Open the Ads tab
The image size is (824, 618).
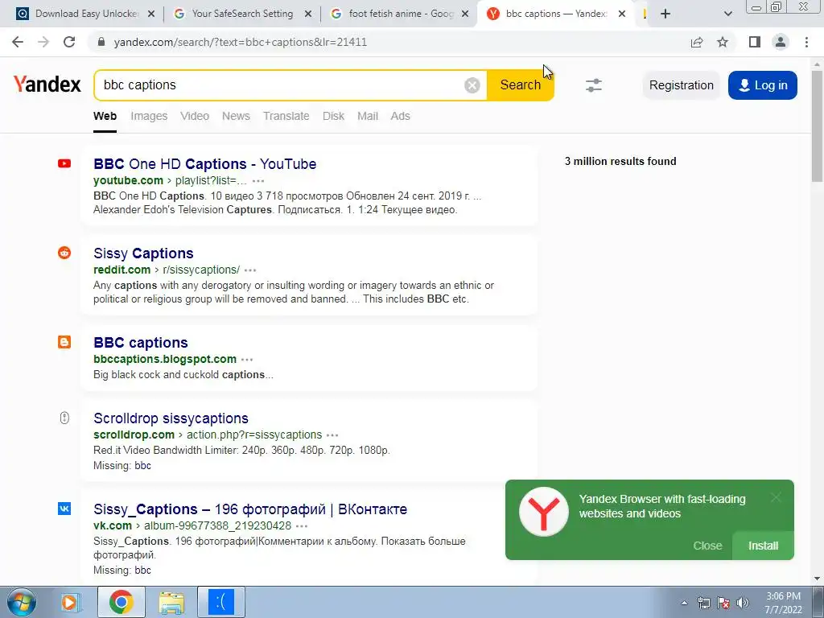[x=400, y=116]
